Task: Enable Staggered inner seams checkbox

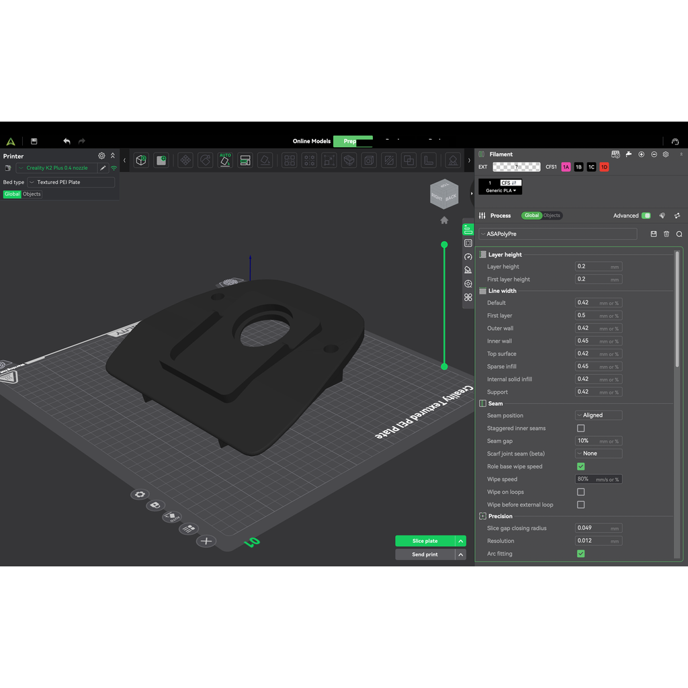Action: (580, 428)
